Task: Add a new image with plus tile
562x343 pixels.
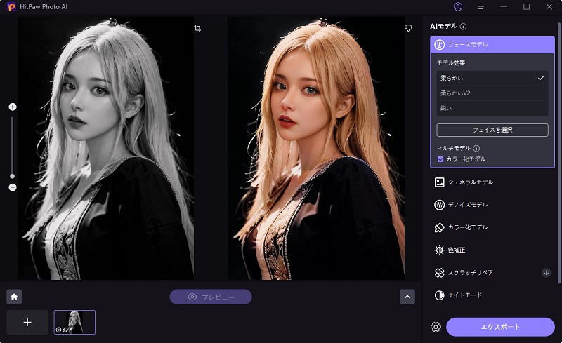Action: (x=27, y=322)
